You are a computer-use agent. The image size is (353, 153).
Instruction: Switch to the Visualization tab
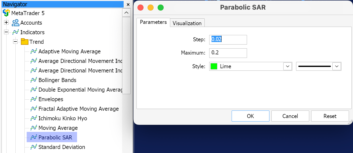pos(187,23)
